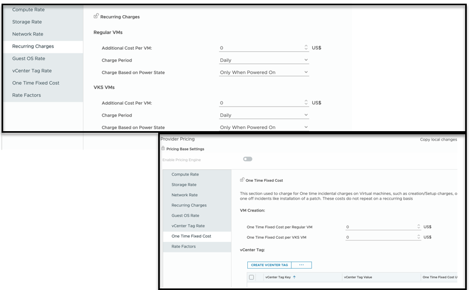
Task: Click the Provider Pricing title text
Action: pyautogui.click(x=177, y=139)
